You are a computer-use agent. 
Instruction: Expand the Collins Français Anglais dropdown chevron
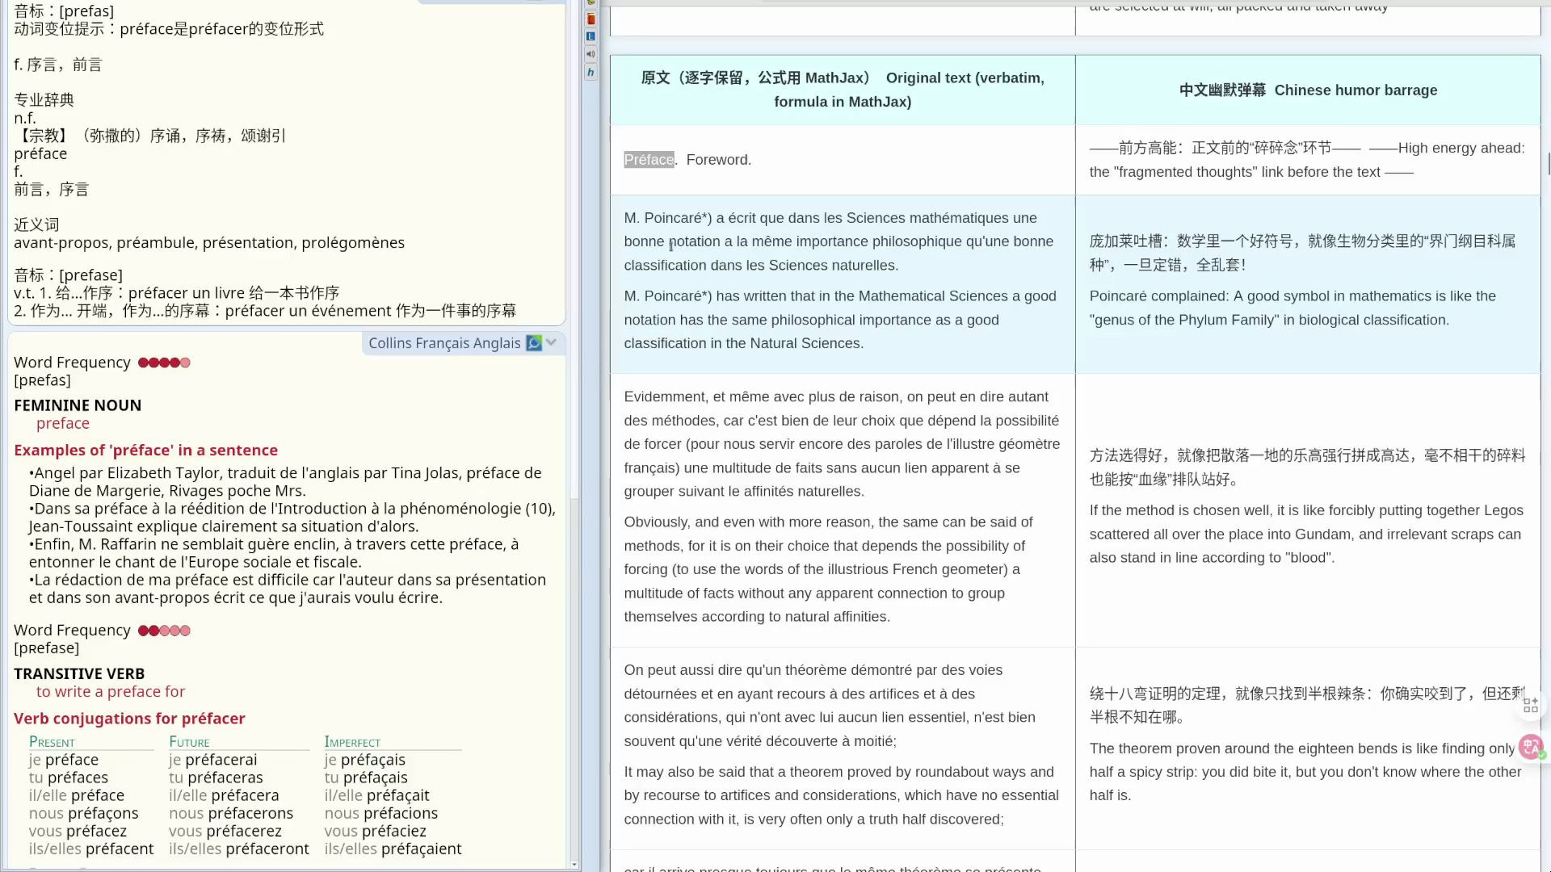coord(552,342)
